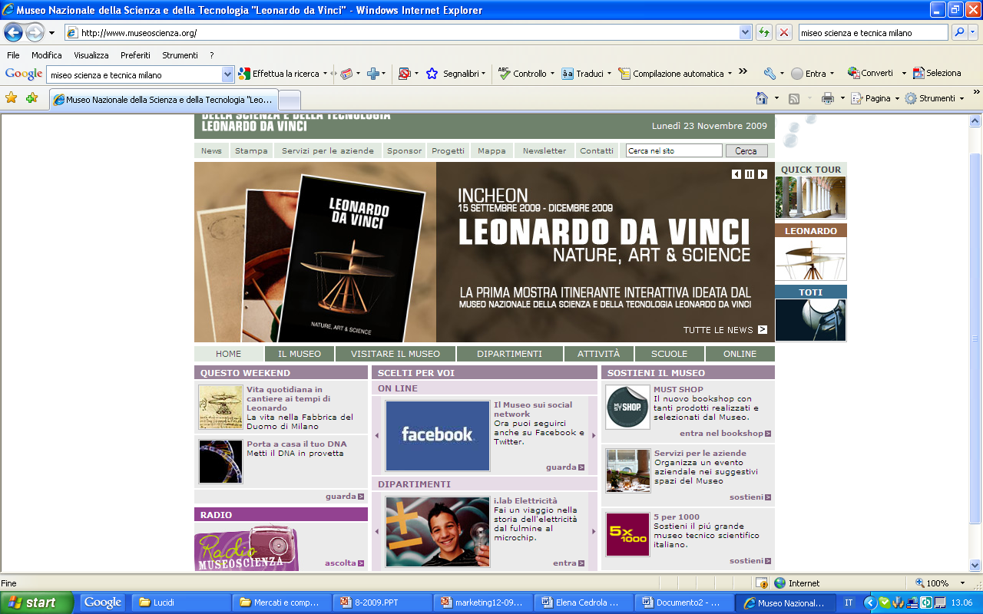Viewport: 983px width, 614px height.
Task: Open the Google toolbar search box dropdown
Action: [227, 74]
